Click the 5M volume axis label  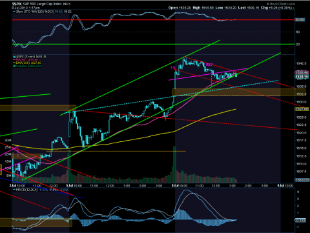coord(9,176)
